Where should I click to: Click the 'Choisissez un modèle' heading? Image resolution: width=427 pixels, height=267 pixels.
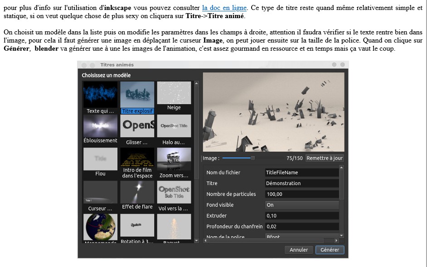tap(106, 75)
